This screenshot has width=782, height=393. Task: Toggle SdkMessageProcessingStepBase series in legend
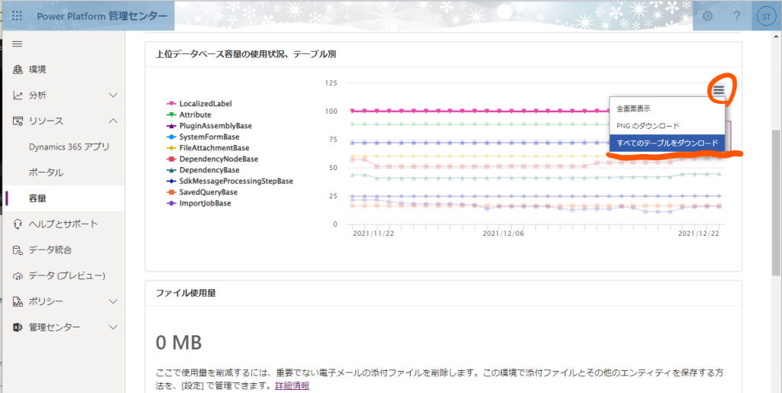(230, 182)
